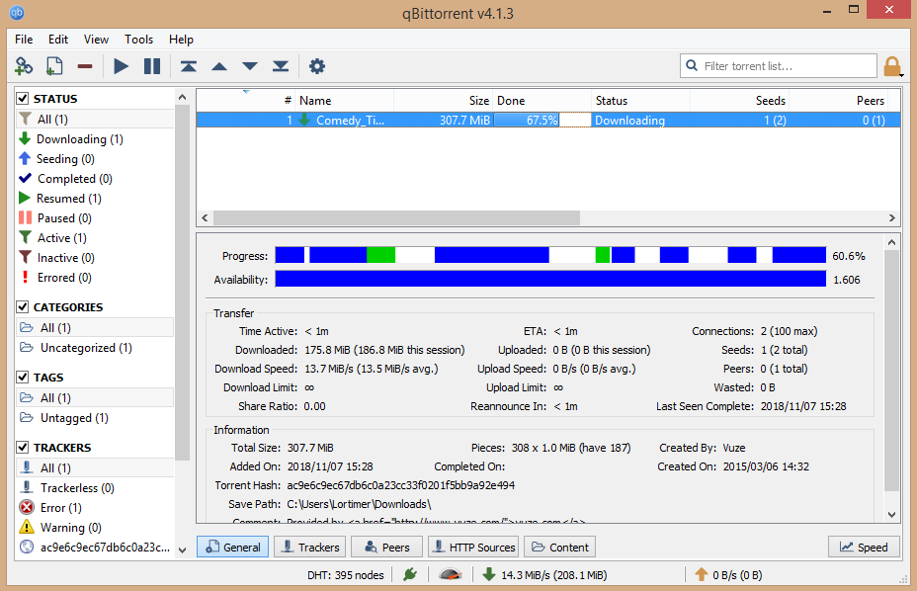This screenshot has width=917, height=591.
Task: Switch to the Content tab
Action: (559, 548)
